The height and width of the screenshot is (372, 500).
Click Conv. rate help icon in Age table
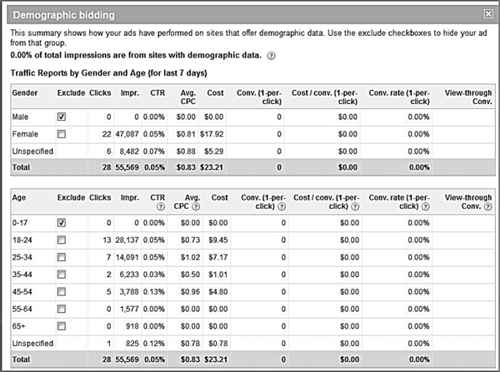[x=425, y=206]
